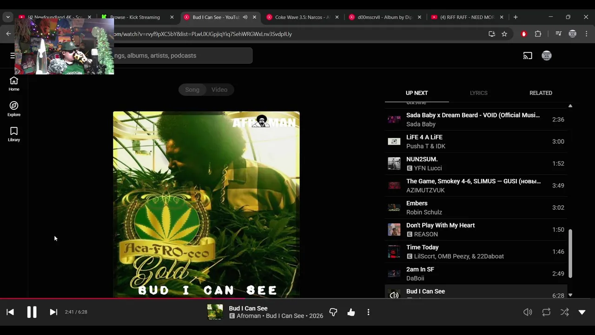
Task: Play 2am In SF by DaBoii
Action: coord(476,274)
